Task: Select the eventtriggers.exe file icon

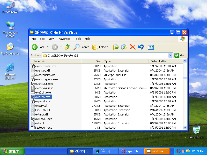Action: point(33,79)
